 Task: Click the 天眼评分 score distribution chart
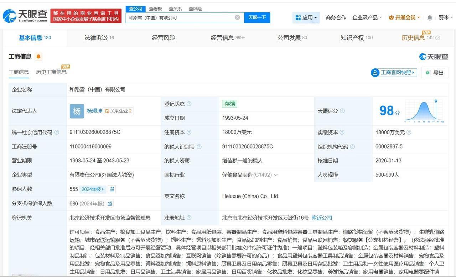click(x=424, y=111)
